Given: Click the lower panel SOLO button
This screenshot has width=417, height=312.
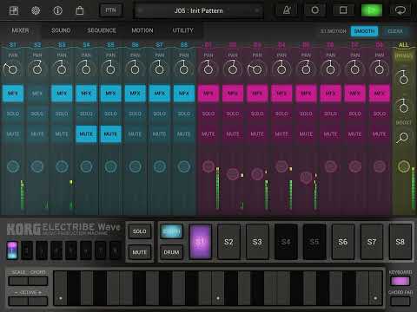Looking at the screenshot, I should [139, 231].
